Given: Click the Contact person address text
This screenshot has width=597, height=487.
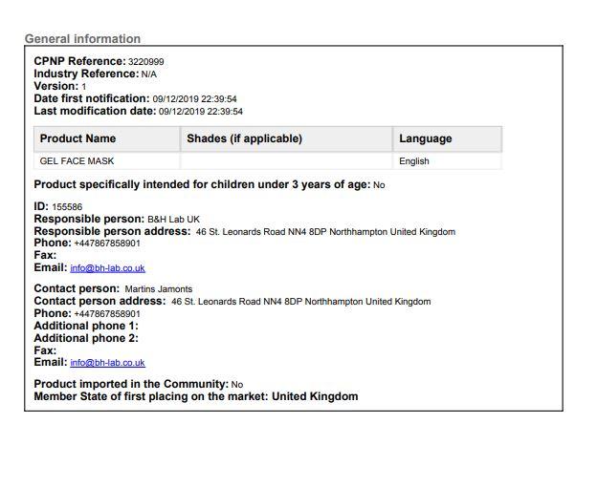Looking at the screenshot, I should pos(300,302).
